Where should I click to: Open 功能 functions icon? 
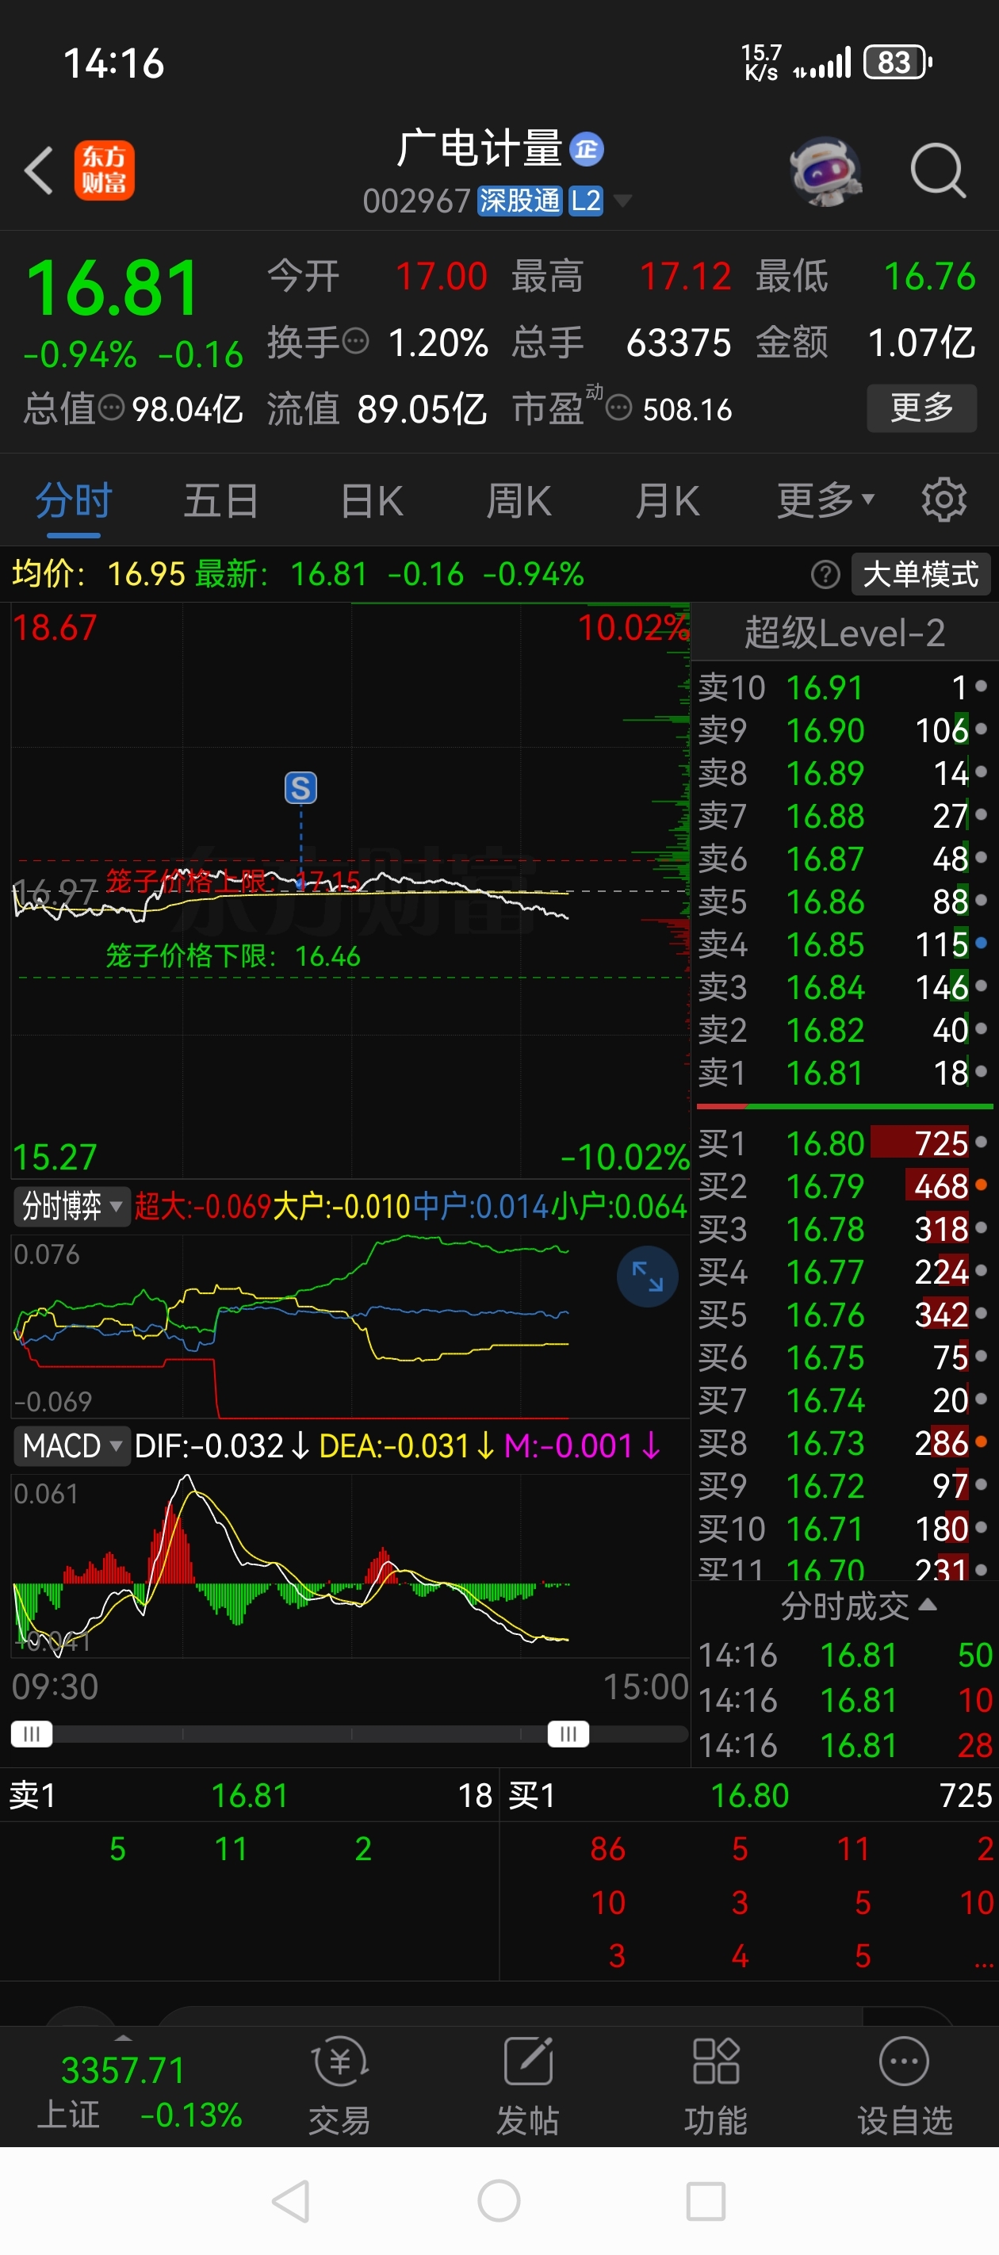pyautogui.click(x=716, y=2086)
